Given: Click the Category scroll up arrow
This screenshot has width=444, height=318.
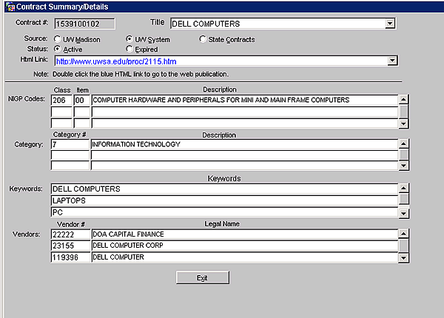Looking at the screenshot, I should coord(404,143).
